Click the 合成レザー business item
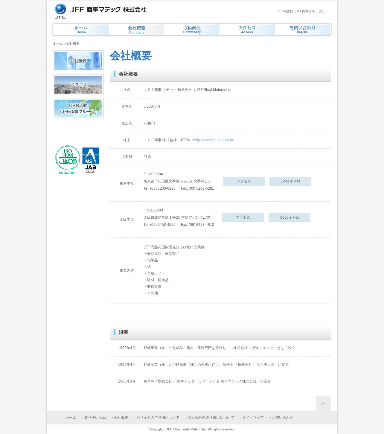The image size is (384, 434). [154, 273]
